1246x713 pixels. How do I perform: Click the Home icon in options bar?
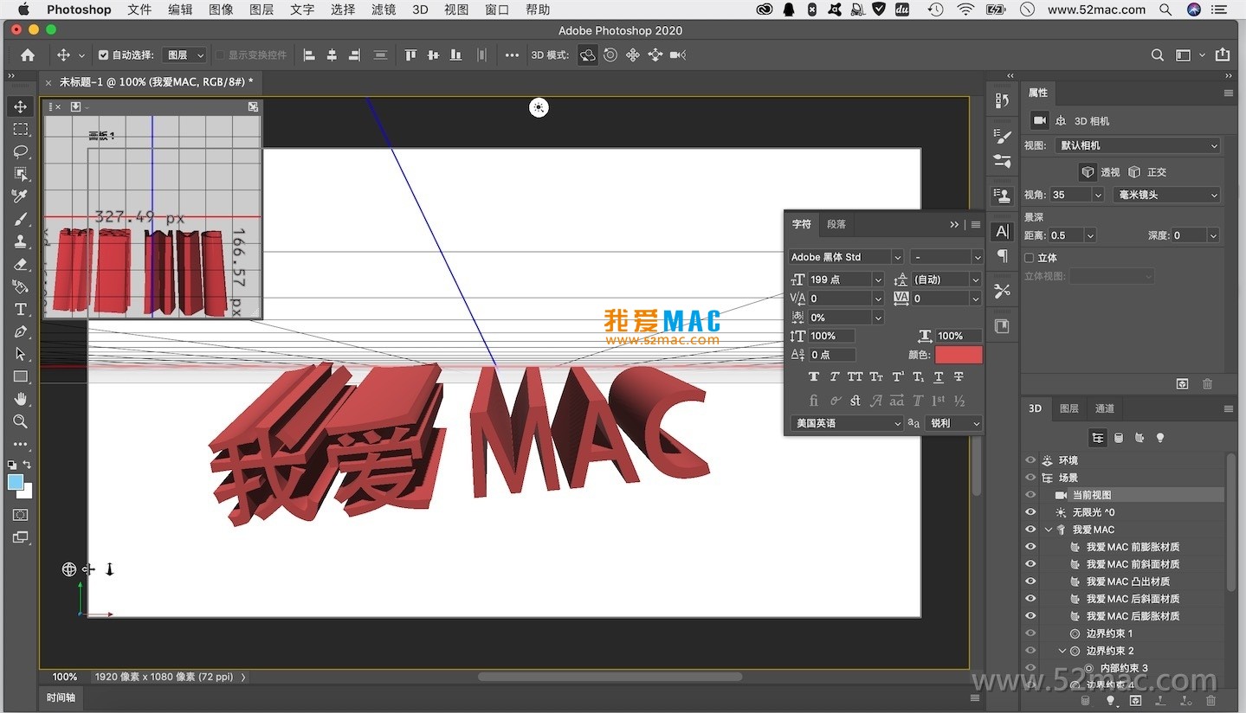(x=28, y=55)
